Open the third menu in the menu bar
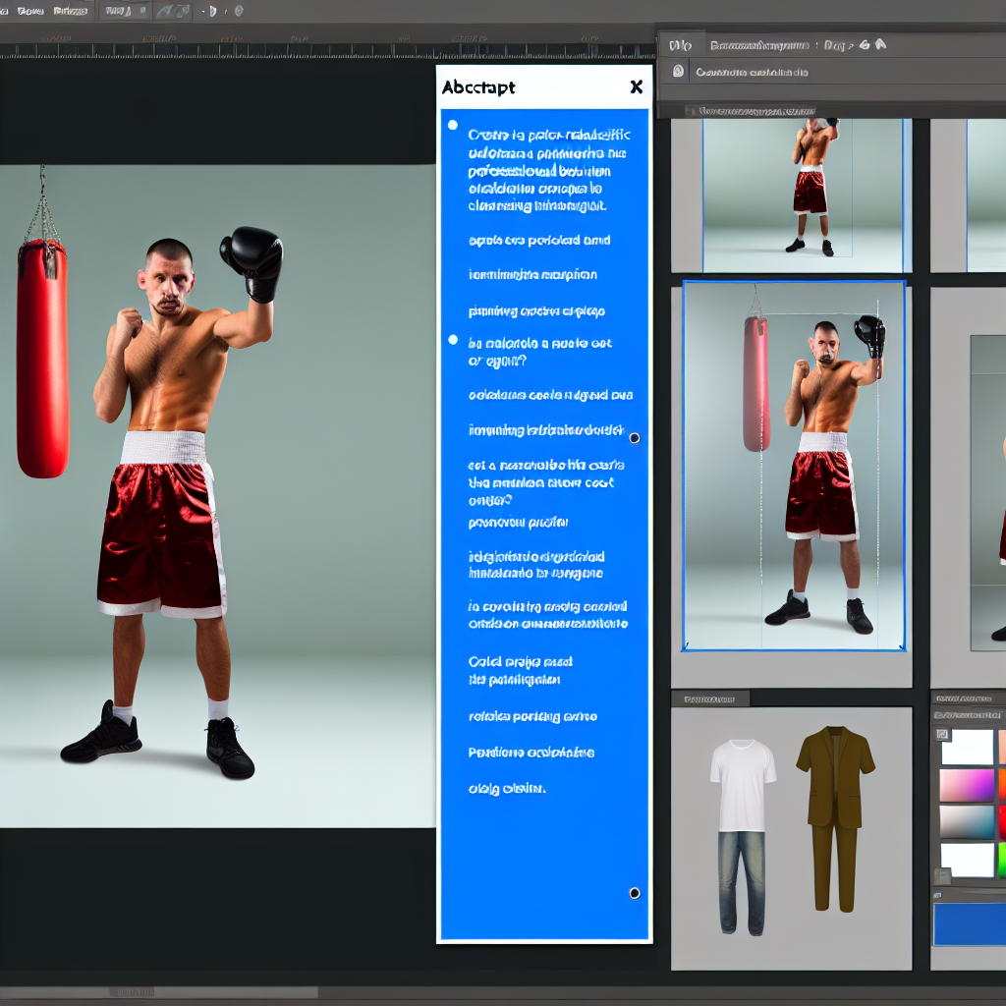The height and width of the screenshot is (1006, 1006). click(69, 12)
